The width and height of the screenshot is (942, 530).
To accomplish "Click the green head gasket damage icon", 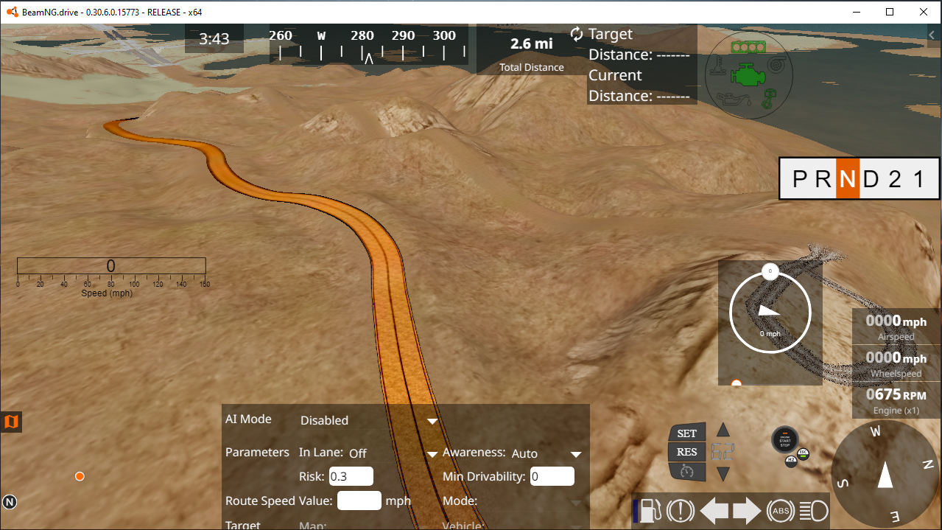I will tap(748, 47).
